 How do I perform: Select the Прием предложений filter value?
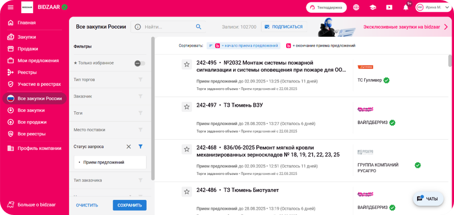110,163
